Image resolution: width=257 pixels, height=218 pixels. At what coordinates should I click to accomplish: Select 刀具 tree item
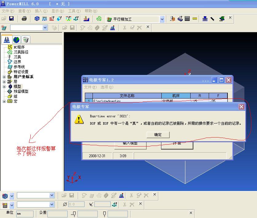pyautogui.click(x=17, y=57)
